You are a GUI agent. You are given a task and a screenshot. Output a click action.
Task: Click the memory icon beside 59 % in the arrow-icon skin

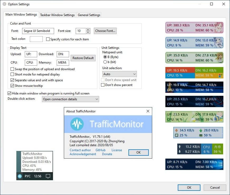201,135
